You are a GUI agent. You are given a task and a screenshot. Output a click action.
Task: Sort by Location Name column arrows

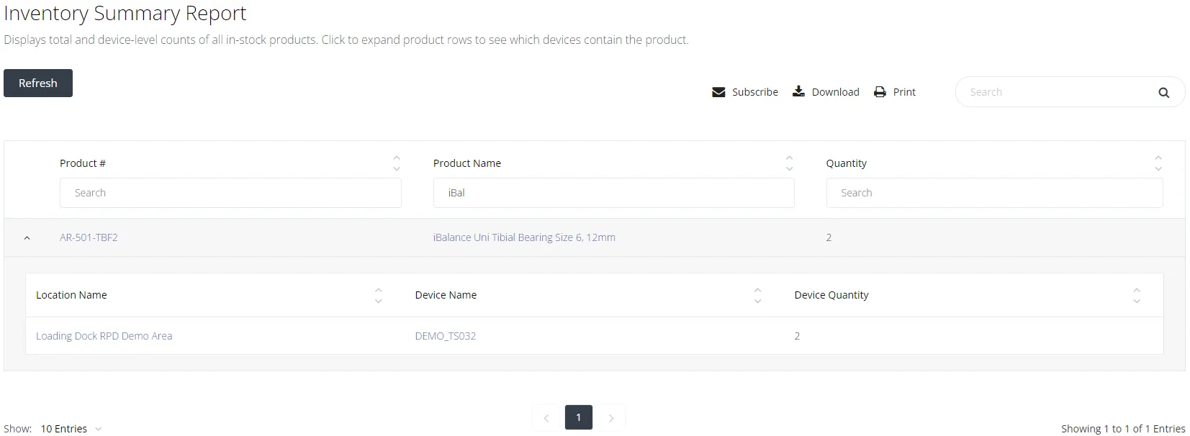[378, 295]
